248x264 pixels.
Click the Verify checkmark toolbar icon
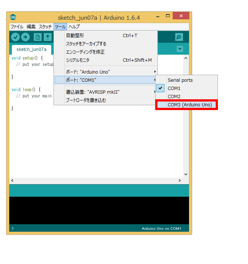coord(16,37)
